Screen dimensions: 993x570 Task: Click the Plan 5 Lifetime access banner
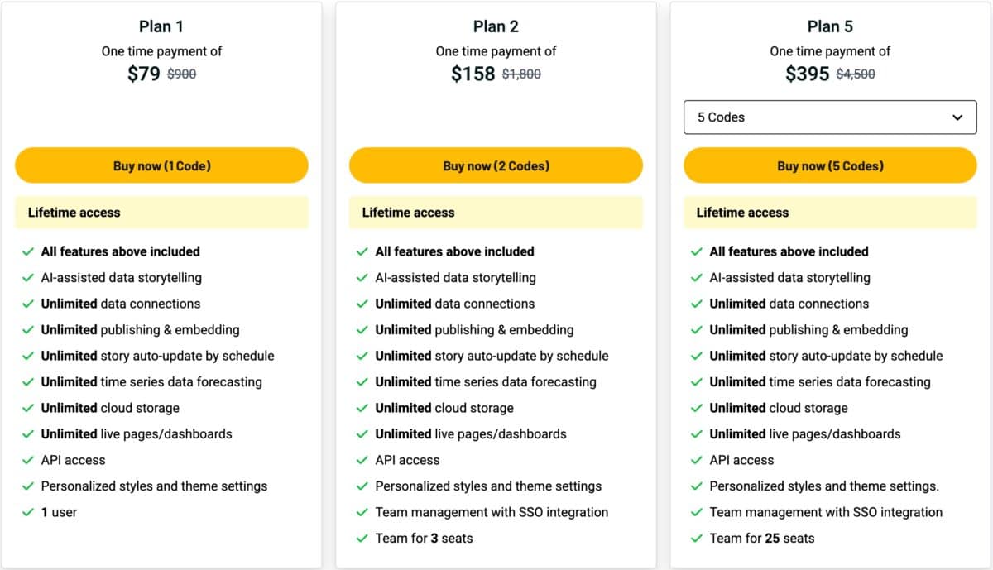click(830, 213)
